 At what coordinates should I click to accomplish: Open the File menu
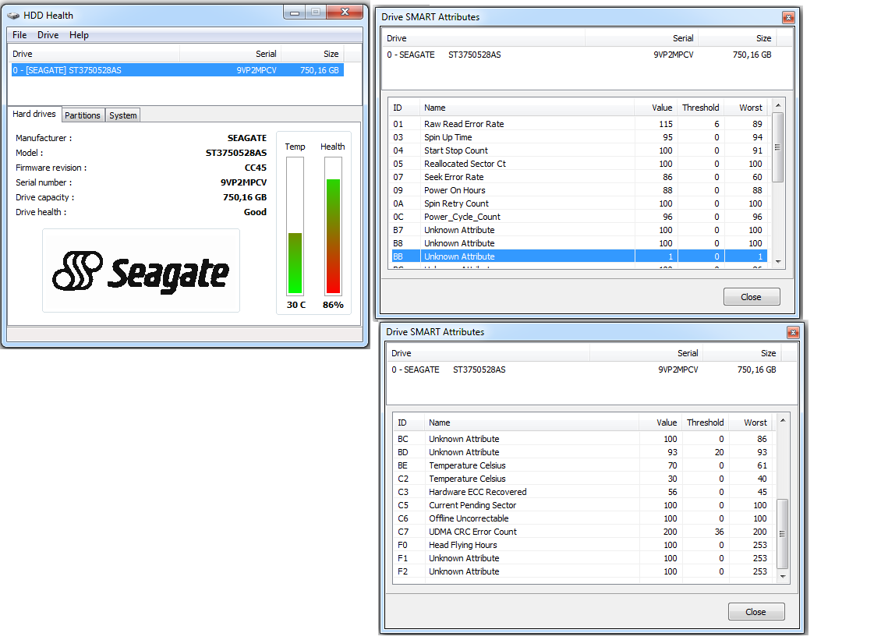pos(19,35)
